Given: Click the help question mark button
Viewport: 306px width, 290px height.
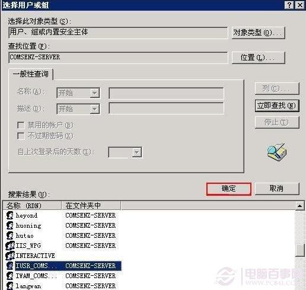Looking at the screenshot, I should pyautogui.click(x=289, y=5).
